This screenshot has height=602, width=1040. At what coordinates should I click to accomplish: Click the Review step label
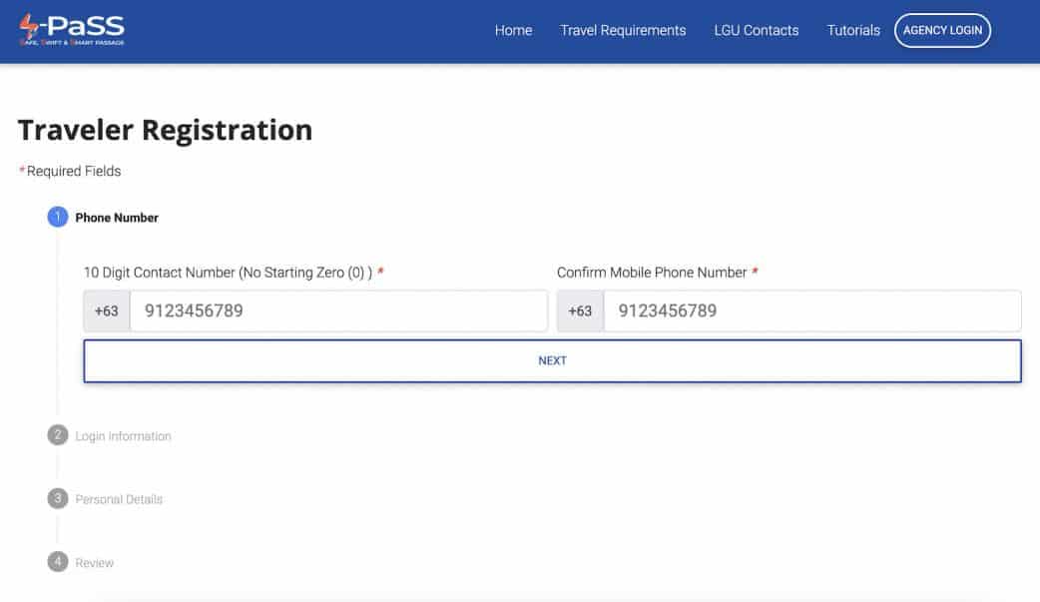(96, 562)
